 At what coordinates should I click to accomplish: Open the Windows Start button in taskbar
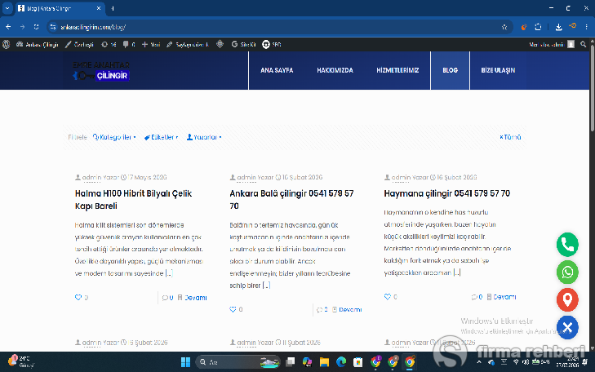pyautogui.click(x=185, y=362)
